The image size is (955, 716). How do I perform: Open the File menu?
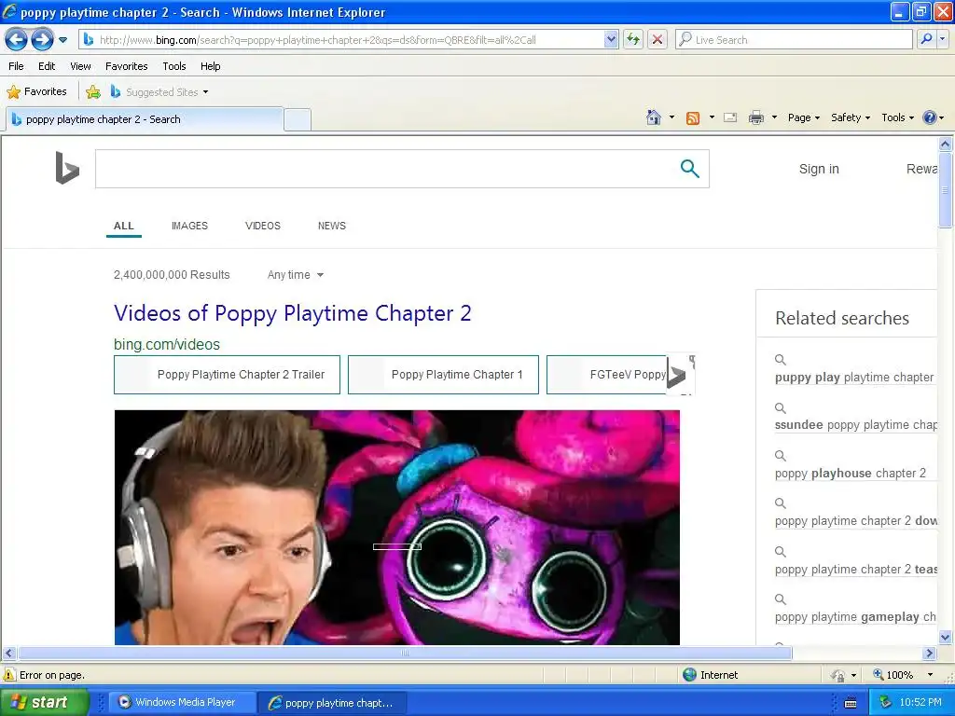(17, 66)
